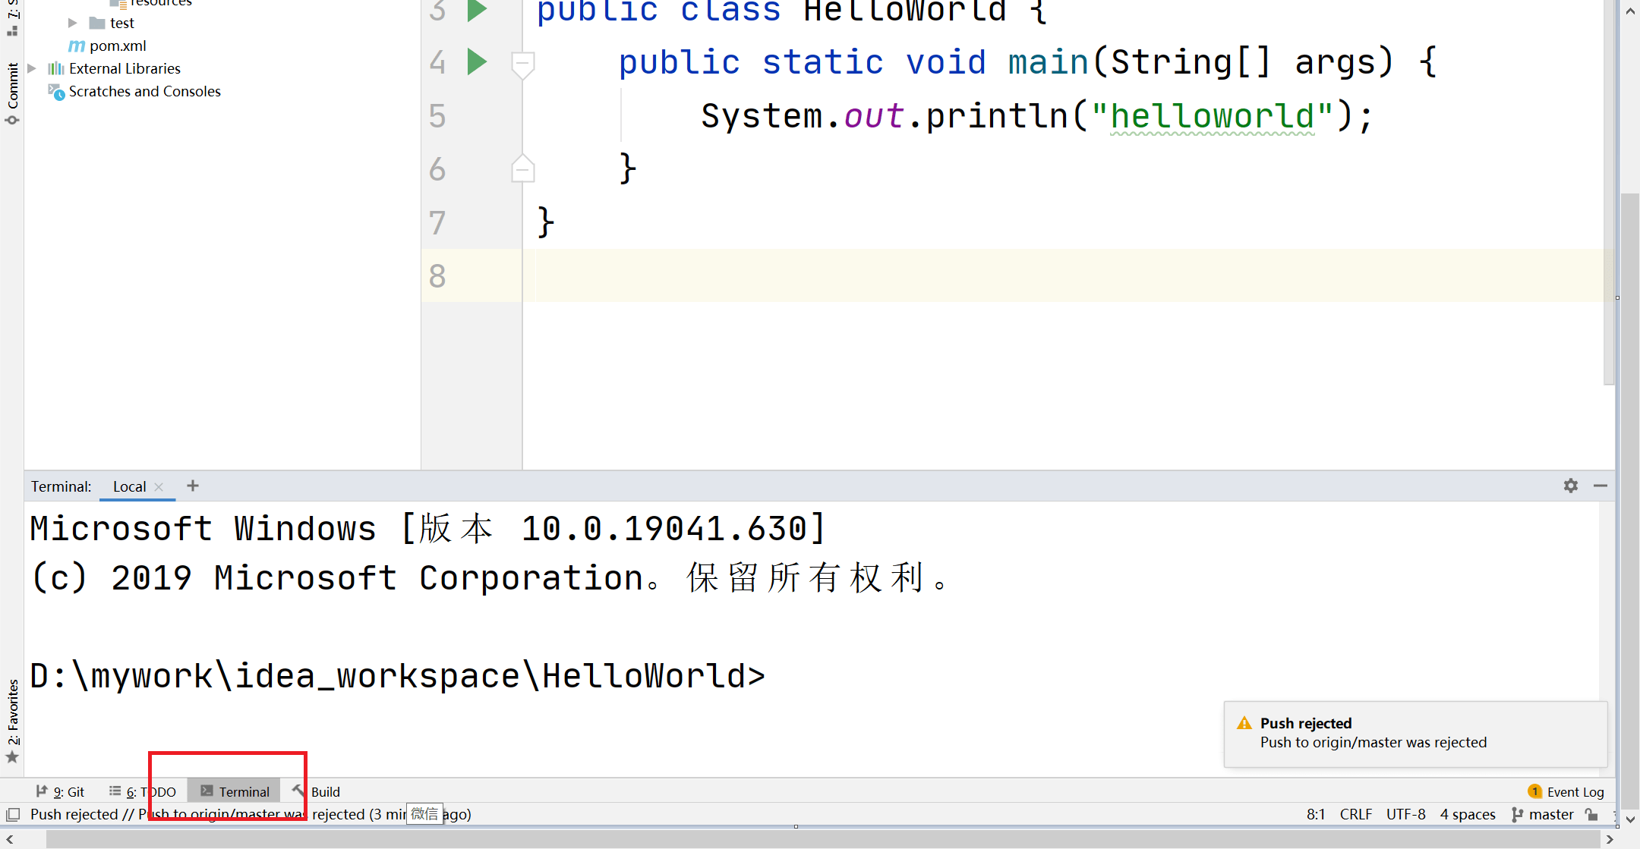Run main method from line 4 gutter
Image resolution: width=1640 pixels, height=849 pixels.
477,61
